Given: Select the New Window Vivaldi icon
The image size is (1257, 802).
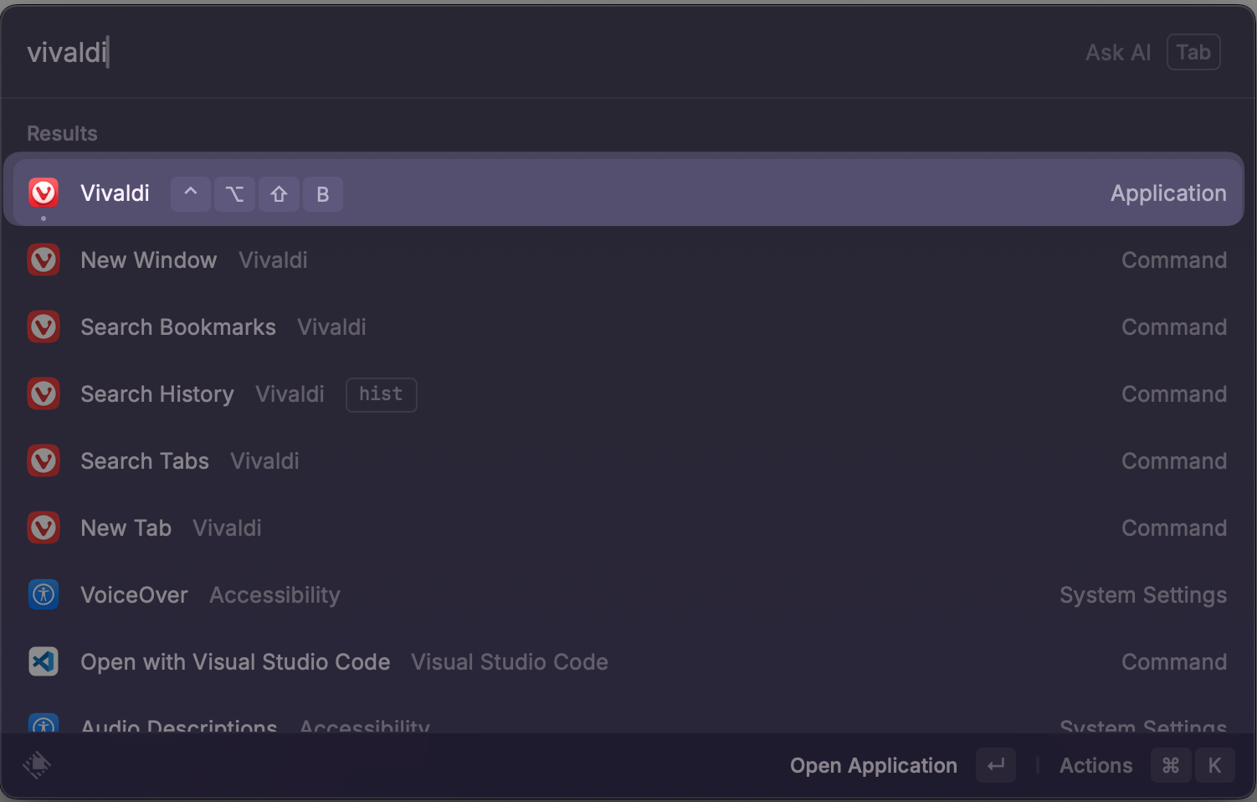Looking at the screenshot, I should coord(43,260).
